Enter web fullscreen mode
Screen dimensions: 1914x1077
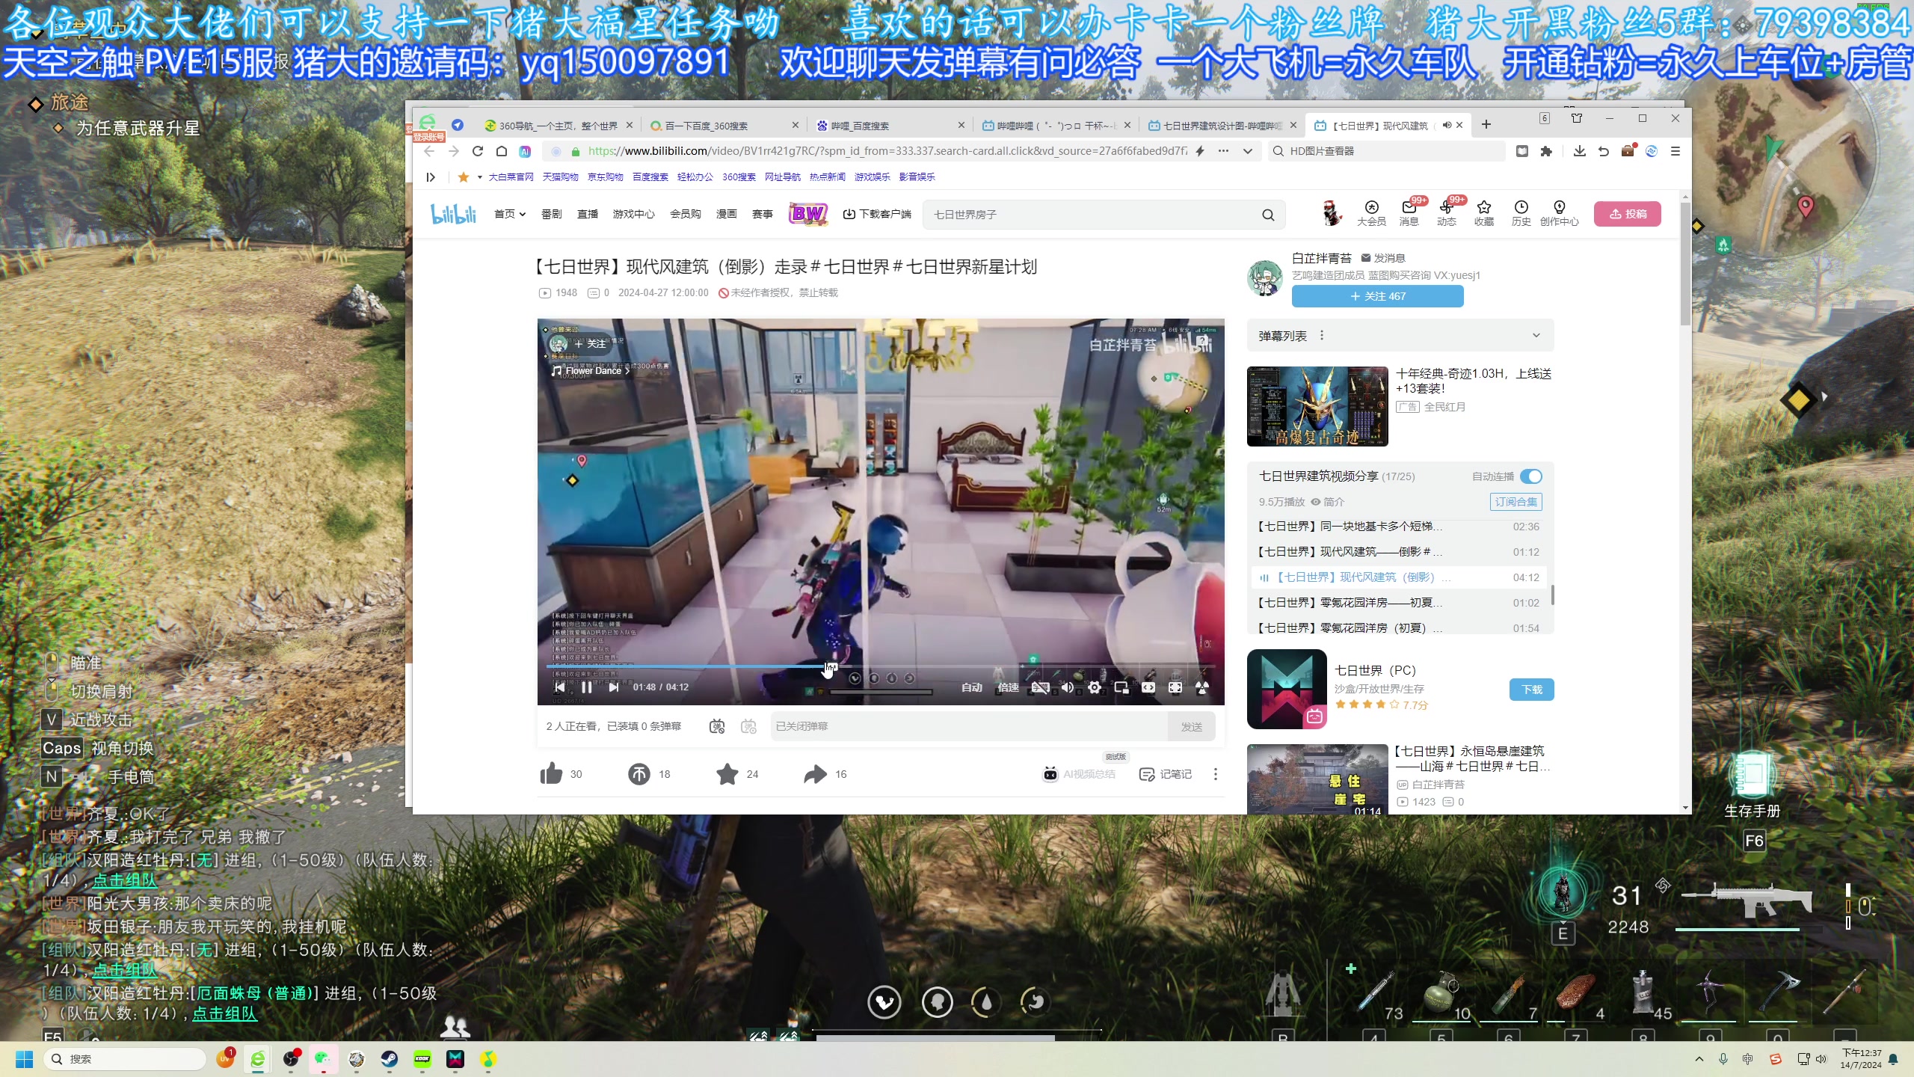point(1175,687)
